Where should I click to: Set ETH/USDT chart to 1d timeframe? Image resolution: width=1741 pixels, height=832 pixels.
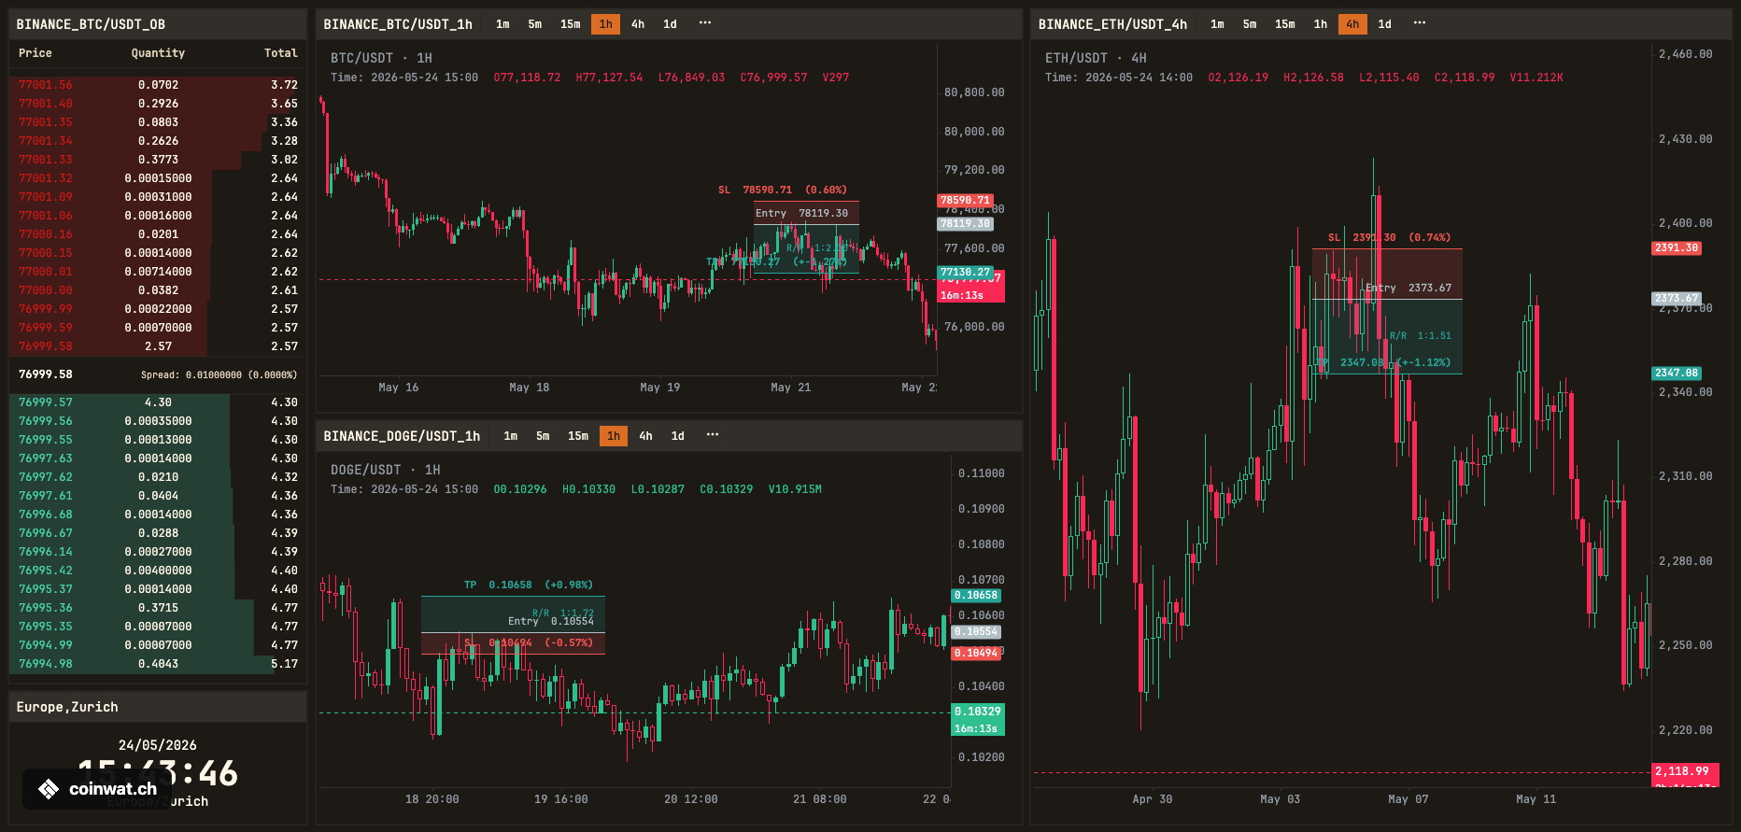click(x=1385, y=24)
